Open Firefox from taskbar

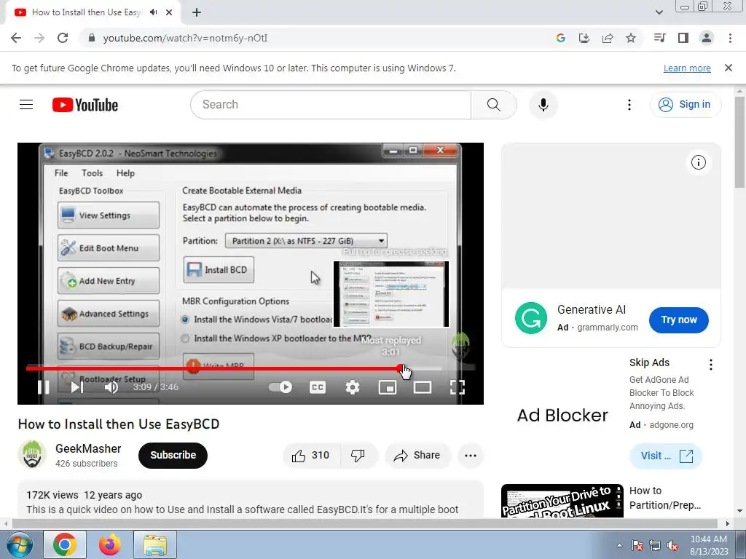(110, 544)
